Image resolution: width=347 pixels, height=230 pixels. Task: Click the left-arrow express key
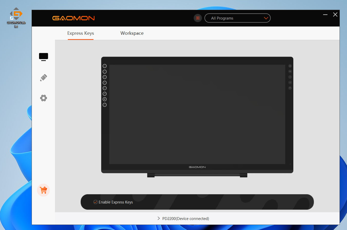pos(105,88)
